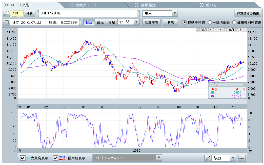Open the 東京 market dropdown
Screen dimensions: 264x165
point(174,13)
